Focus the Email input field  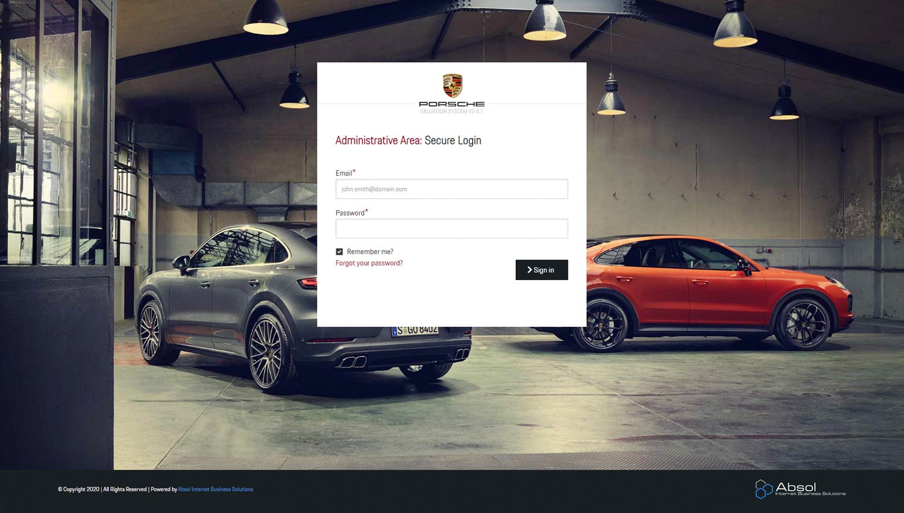451,189
